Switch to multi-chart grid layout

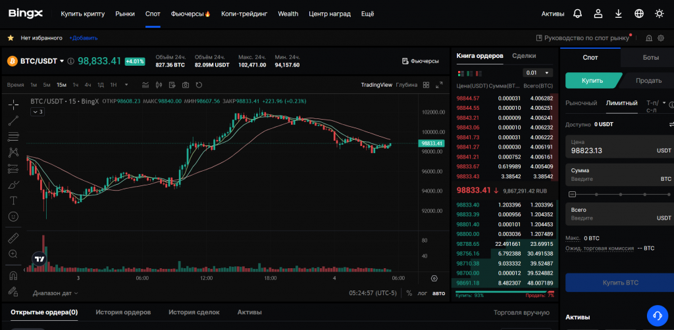click(x=426, y=85)
